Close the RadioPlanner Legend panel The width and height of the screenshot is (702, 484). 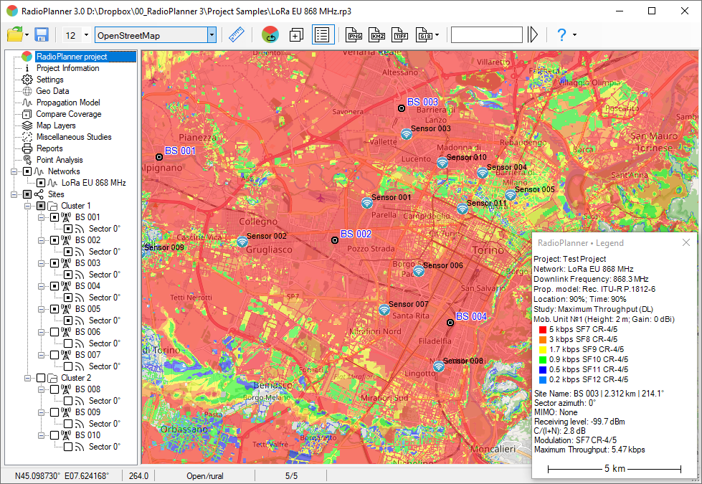[686, 242]
